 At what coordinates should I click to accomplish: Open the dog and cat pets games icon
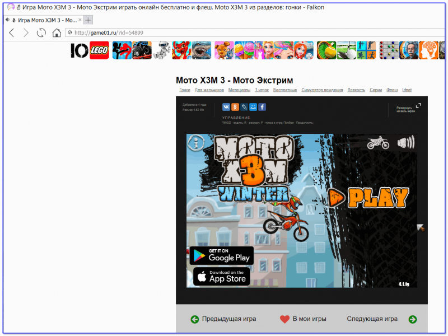[x=224, y=50]
